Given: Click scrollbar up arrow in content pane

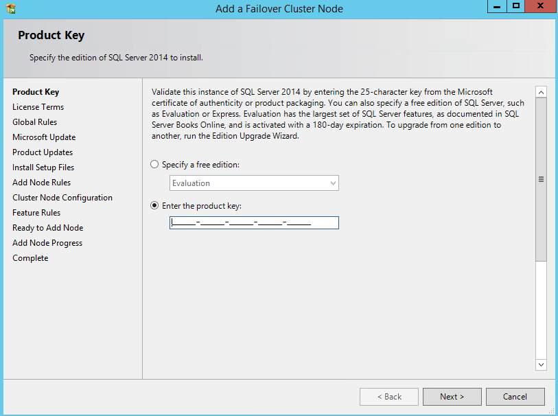Looking at the screenshot, I should coord(541,92).
